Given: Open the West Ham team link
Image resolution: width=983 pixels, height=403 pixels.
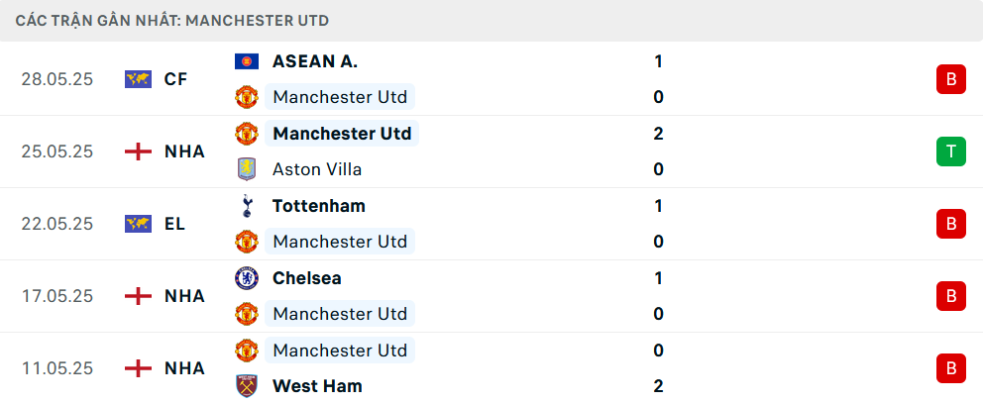Looking at the screenshot, I should pos(317,385).
